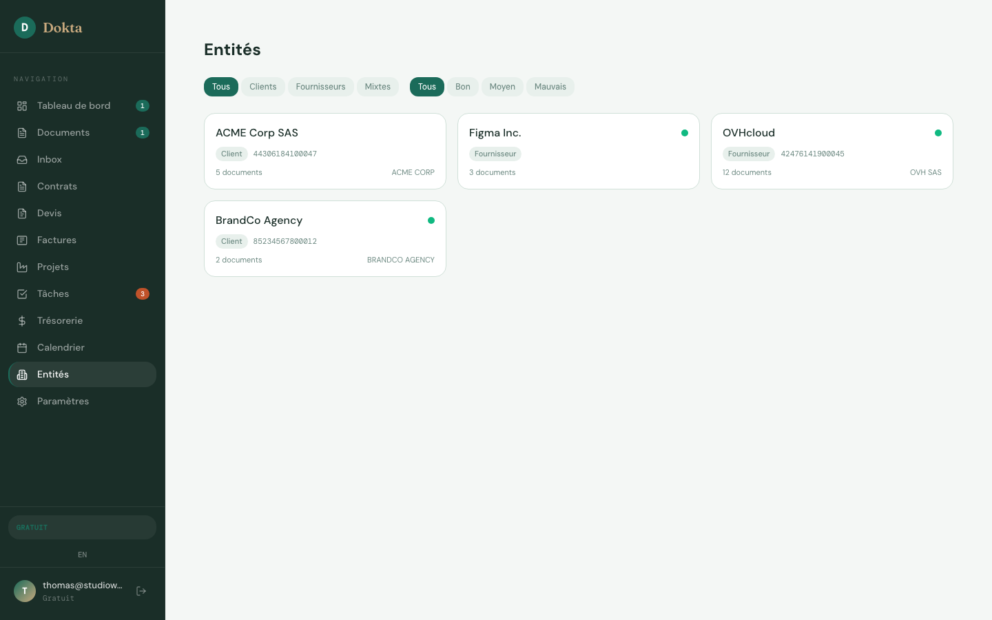
Task: Open Trésorerie via the dollar icon
Action: point(22,321)
